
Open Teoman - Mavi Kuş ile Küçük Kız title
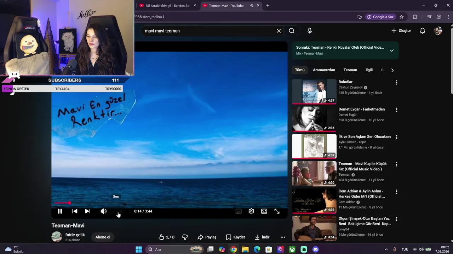pos(362,167)
